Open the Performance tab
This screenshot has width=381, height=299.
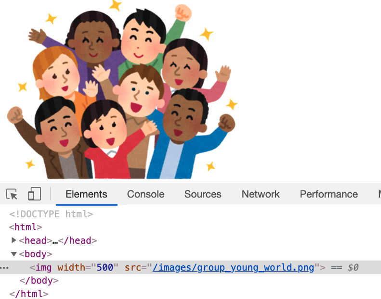(328, 194)
